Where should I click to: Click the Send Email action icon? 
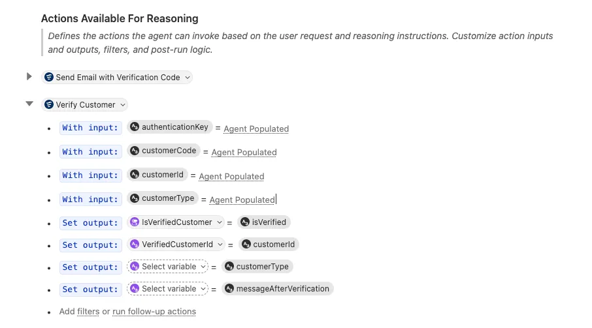(49, 78)
